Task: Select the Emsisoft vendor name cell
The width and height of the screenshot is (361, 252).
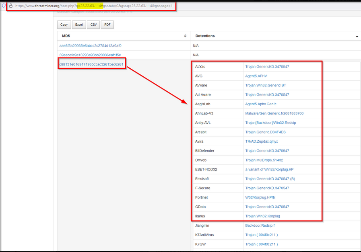Action: [x=218, y=179]
